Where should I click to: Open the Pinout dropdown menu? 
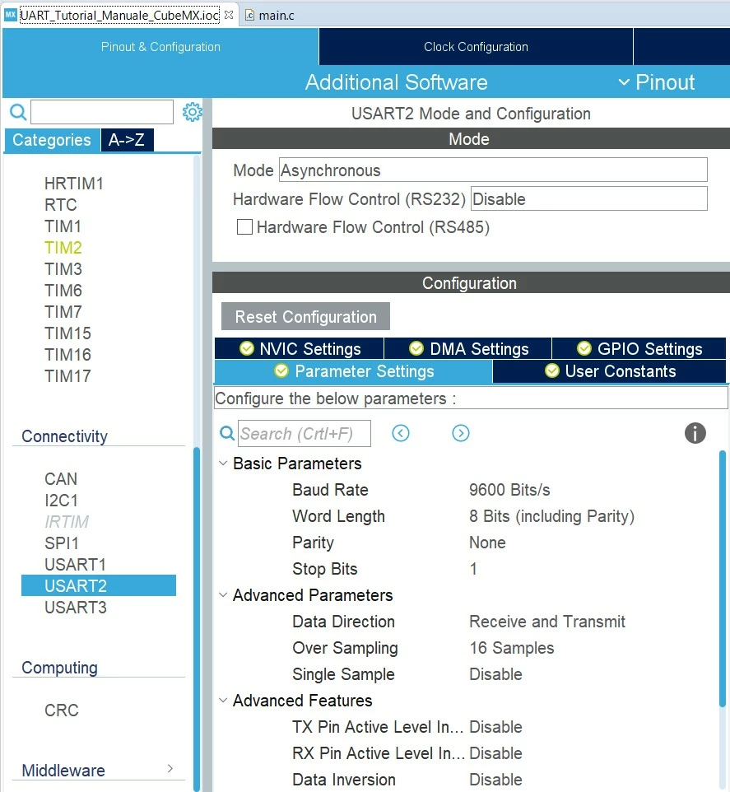click(657, 82)
